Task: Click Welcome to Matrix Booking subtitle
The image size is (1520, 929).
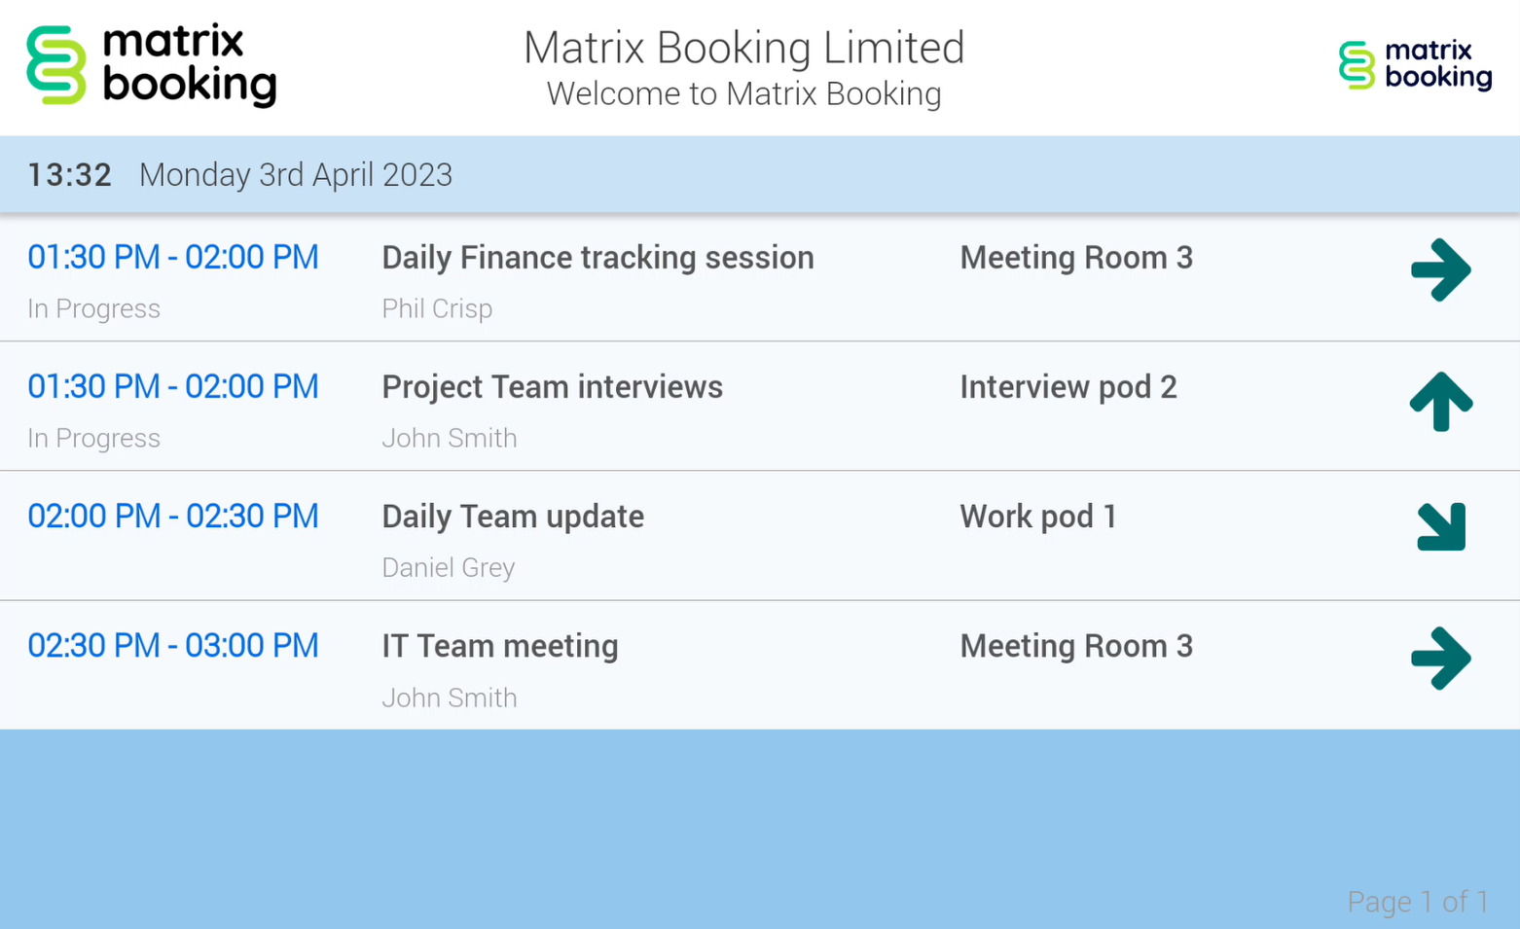Action: 743,93
